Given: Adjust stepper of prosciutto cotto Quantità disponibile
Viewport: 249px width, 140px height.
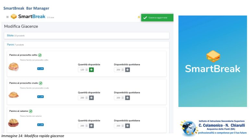Looking at the screenshot, I should (x=87, y=70).
